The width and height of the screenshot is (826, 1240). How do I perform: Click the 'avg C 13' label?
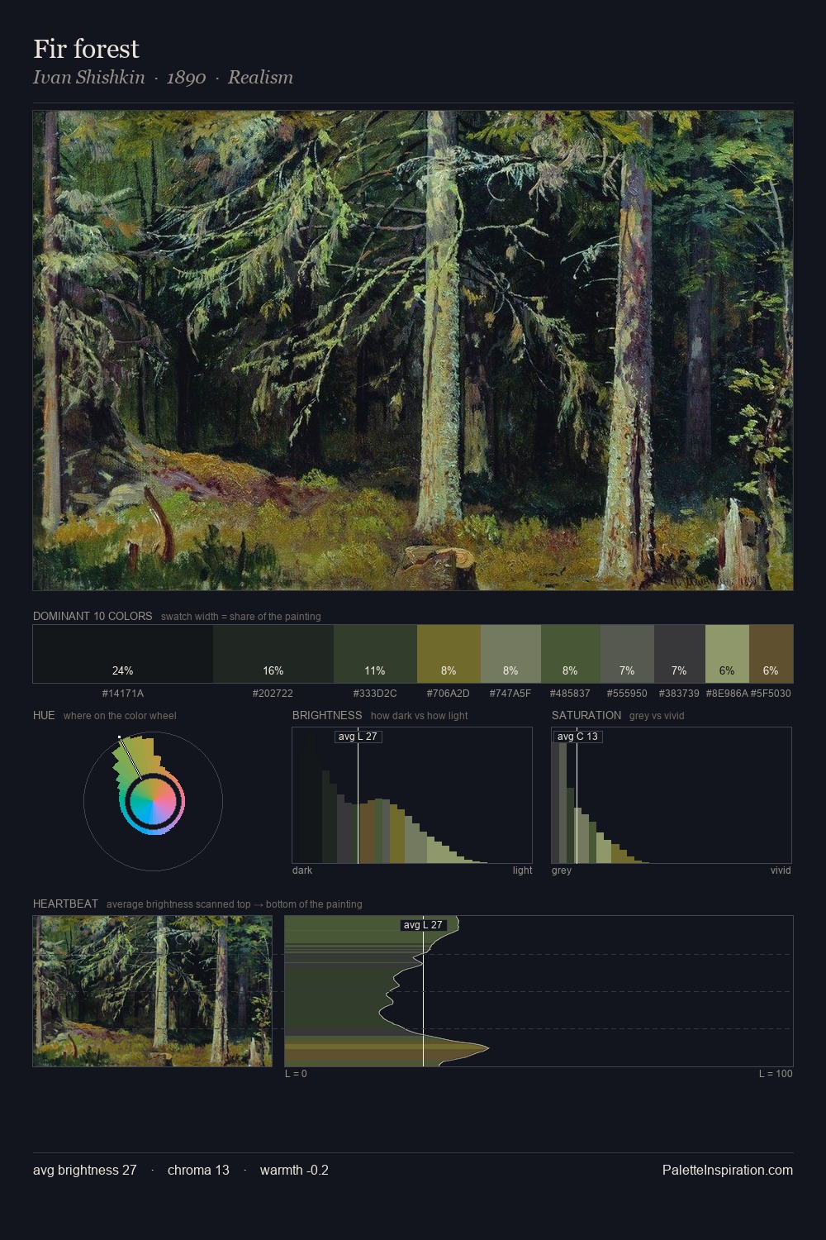click(577, 737)
